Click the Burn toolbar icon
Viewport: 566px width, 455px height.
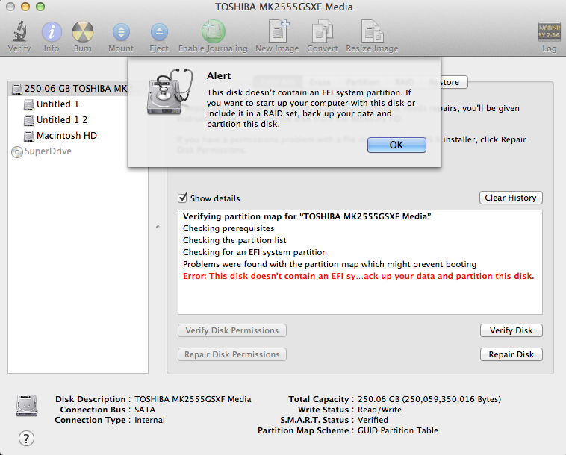click(83, 32)
